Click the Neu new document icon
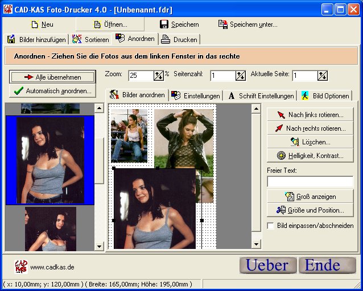 click(x=35, y=24)
